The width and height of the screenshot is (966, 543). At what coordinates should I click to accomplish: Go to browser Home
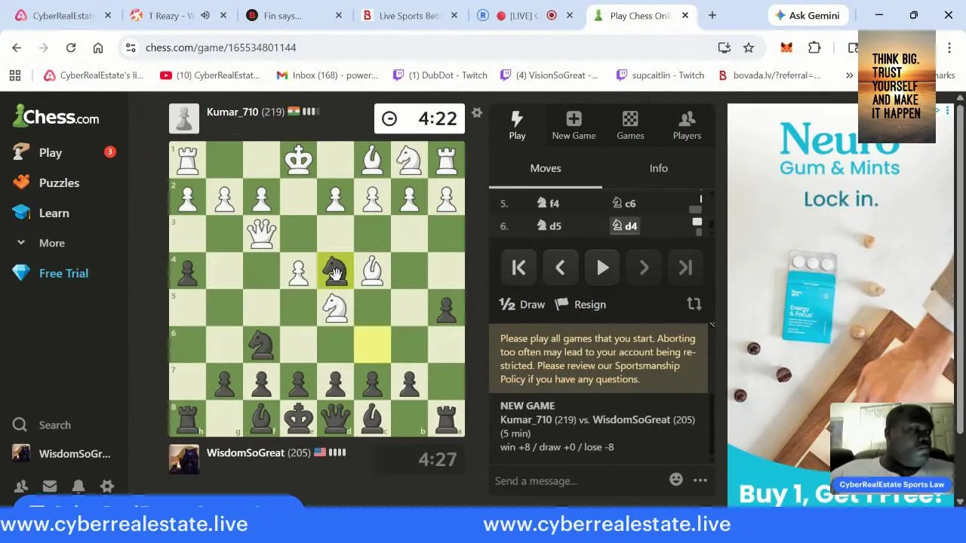click(98, 48)
